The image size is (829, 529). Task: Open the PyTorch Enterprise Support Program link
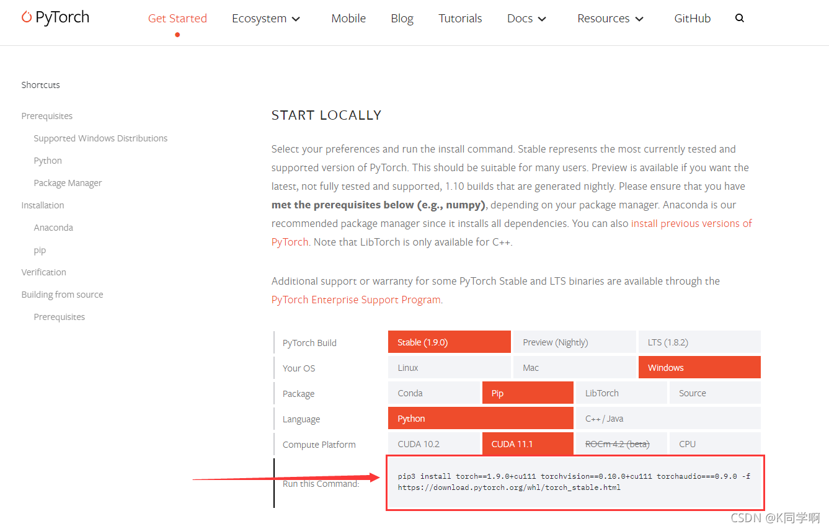(x=356, y=300)
